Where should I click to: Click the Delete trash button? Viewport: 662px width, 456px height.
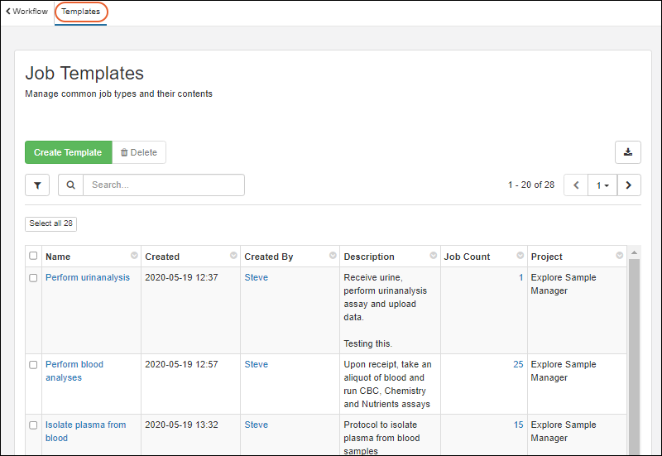tap(139, 152)
